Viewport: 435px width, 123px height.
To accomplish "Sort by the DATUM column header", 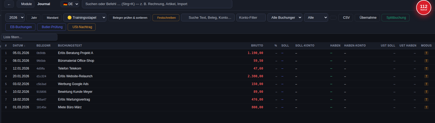I will coord(19,46).
